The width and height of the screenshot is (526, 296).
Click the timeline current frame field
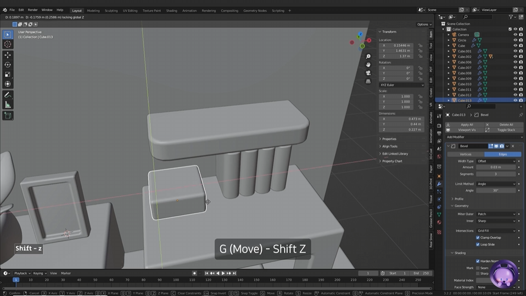(x=368, y=273)
